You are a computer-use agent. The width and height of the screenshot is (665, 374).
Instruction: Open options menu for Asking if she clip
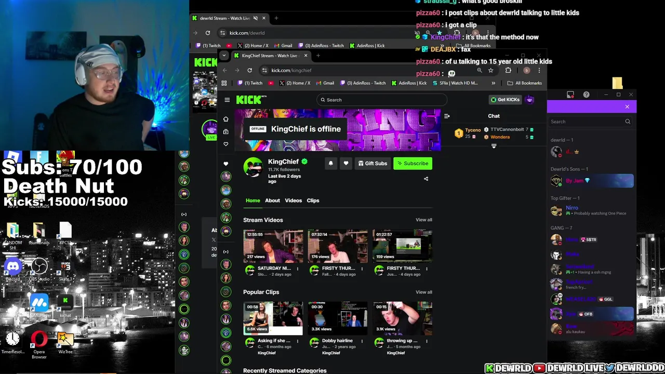tap(297, 341)
